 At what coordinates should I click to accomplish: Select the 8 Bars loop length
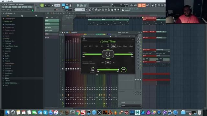131,46
